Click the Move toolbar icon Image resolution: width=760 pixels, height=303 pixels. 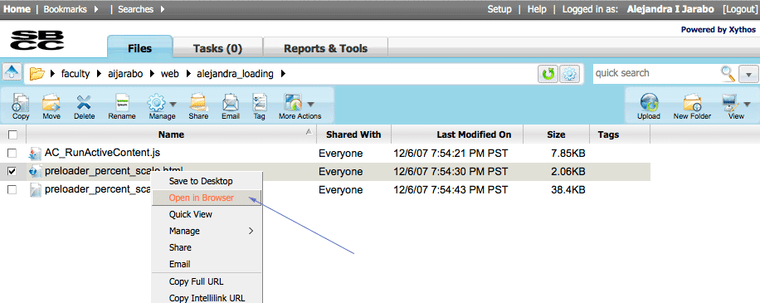(x=51, y=102)
